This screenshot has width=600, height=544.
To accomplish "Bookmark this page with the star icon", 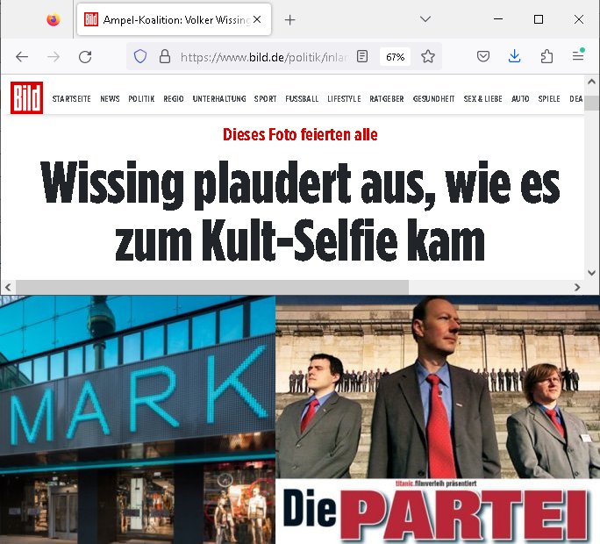I will (x=428, y=57).
